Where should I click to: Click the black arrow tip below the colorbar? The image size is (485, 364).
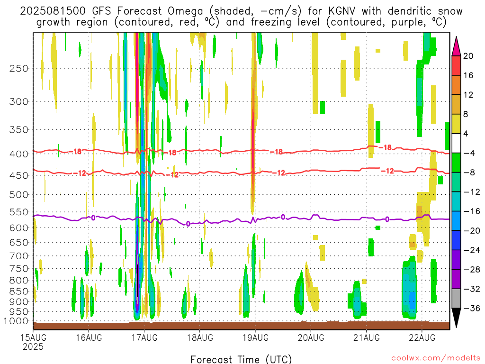[456, 318]
